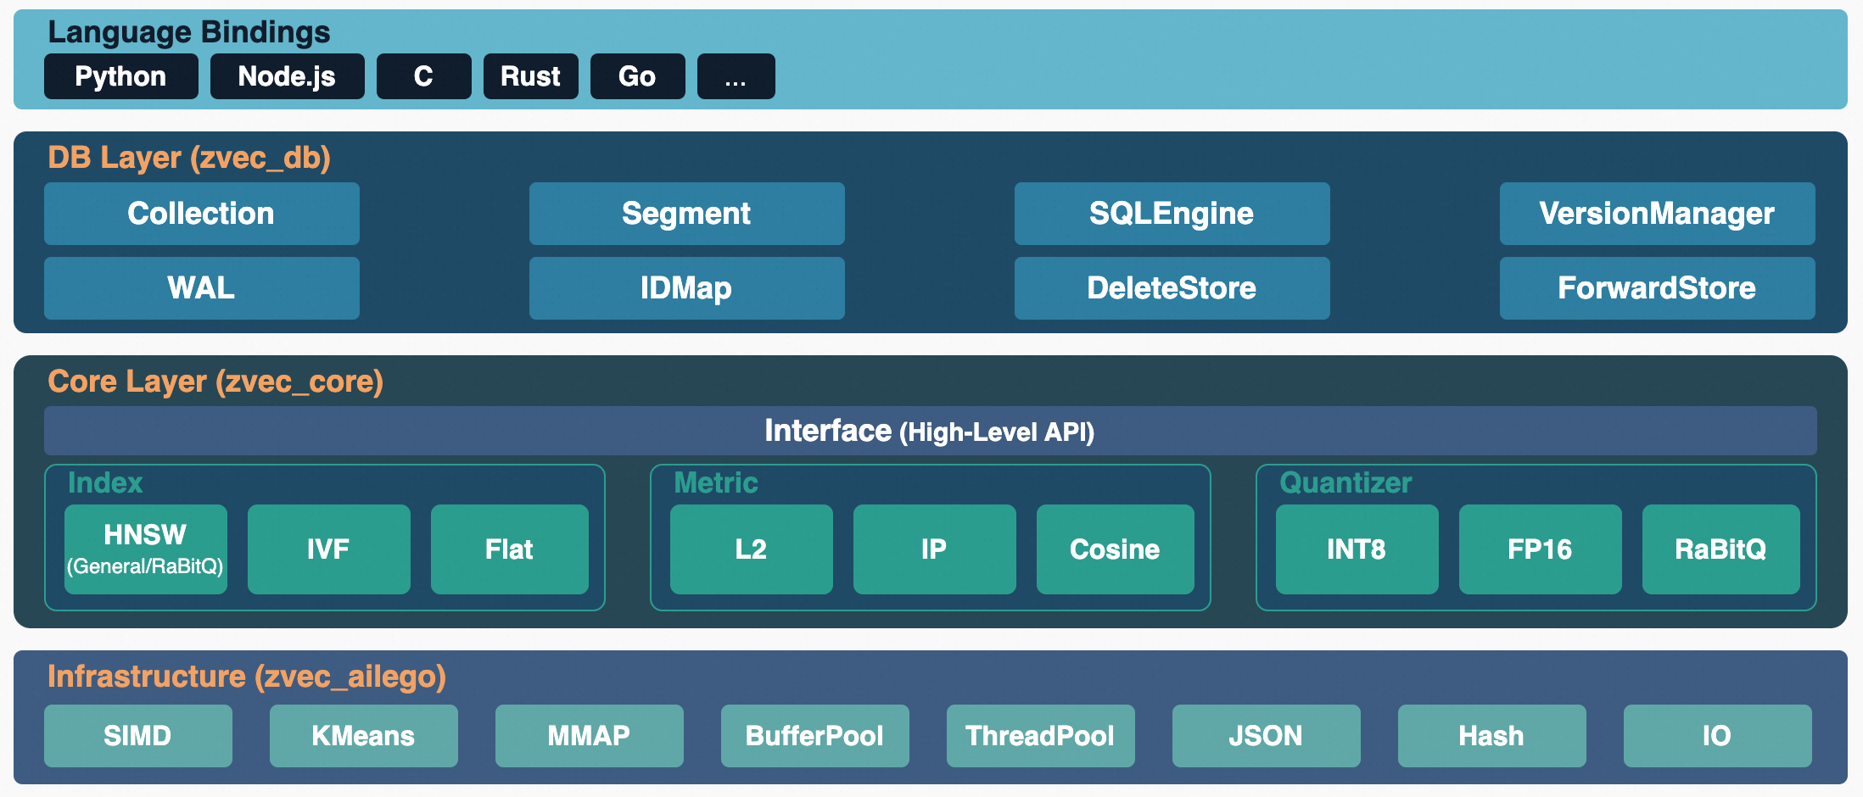The height and width of the screenshot is (797, 1863).
Task: Select the DeleteStore block
Action: (1172, 288)
